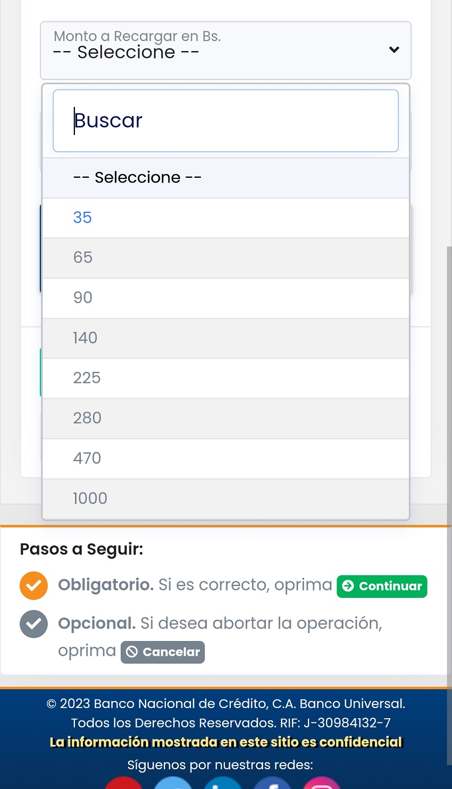Screen dimensions: 452x789
Task: Click the gray Opcional checkmark icon
Action: 34,623
